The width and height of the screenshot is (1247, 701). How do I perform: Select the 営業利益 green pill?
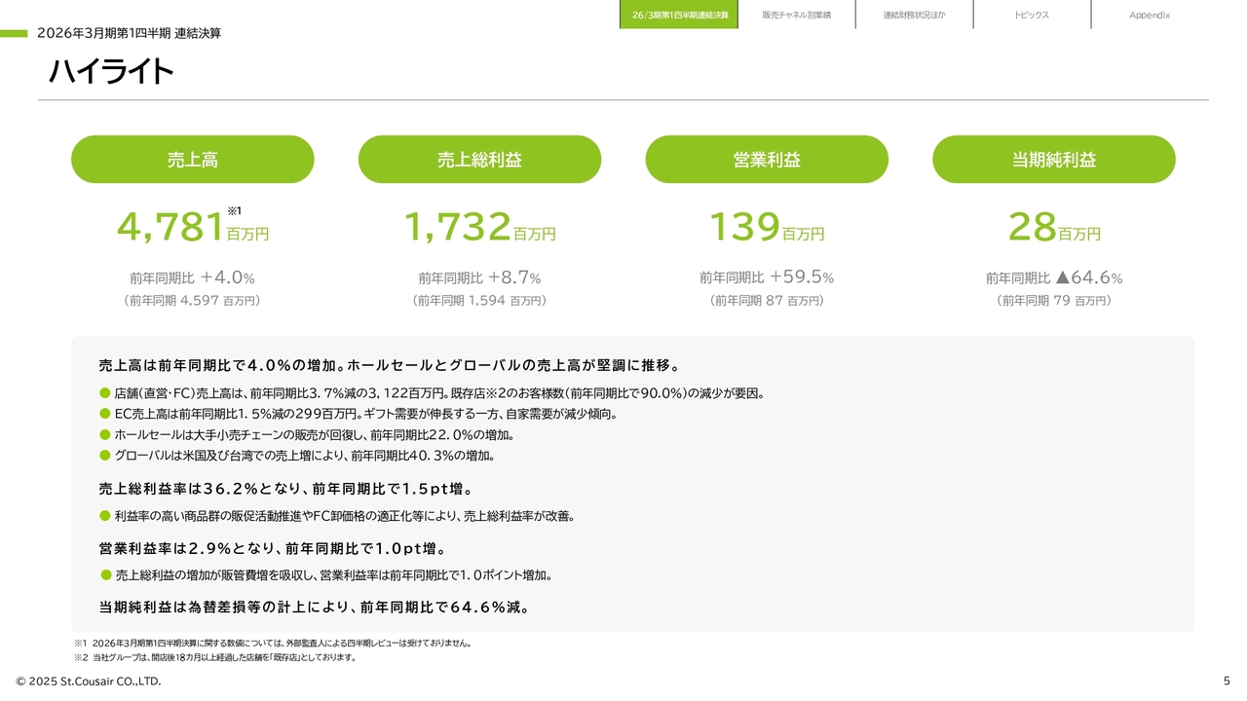point(767,159)
